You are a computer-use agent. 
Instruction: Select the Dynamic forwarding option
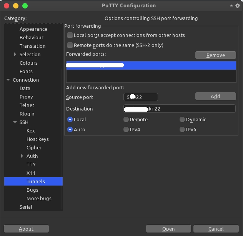point(182,119)
